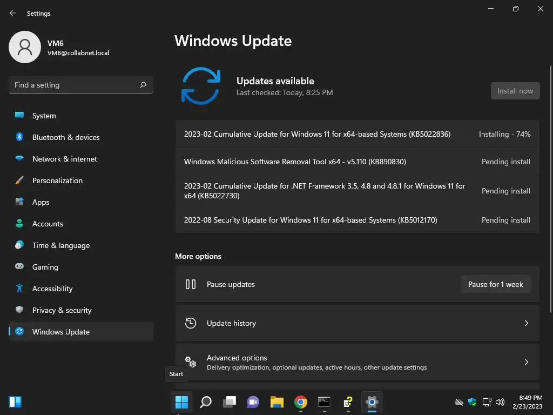553x415 pixels.
Task: Click Pause for 1 week button
Action: (495, 284)
